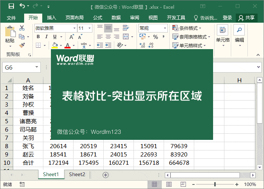This screenshot has height=189, width=264.
Task: Open the font name dropdown 微软雅黑
Action: point(74,28)
